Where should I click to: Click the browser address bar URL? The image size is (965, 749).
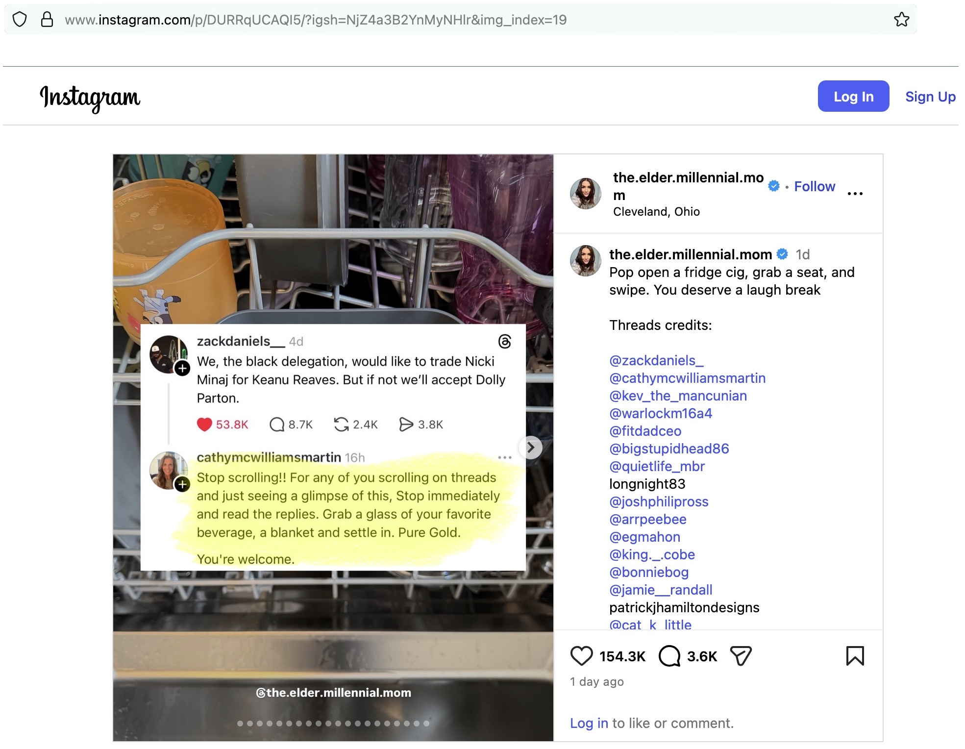click(316, 20)
